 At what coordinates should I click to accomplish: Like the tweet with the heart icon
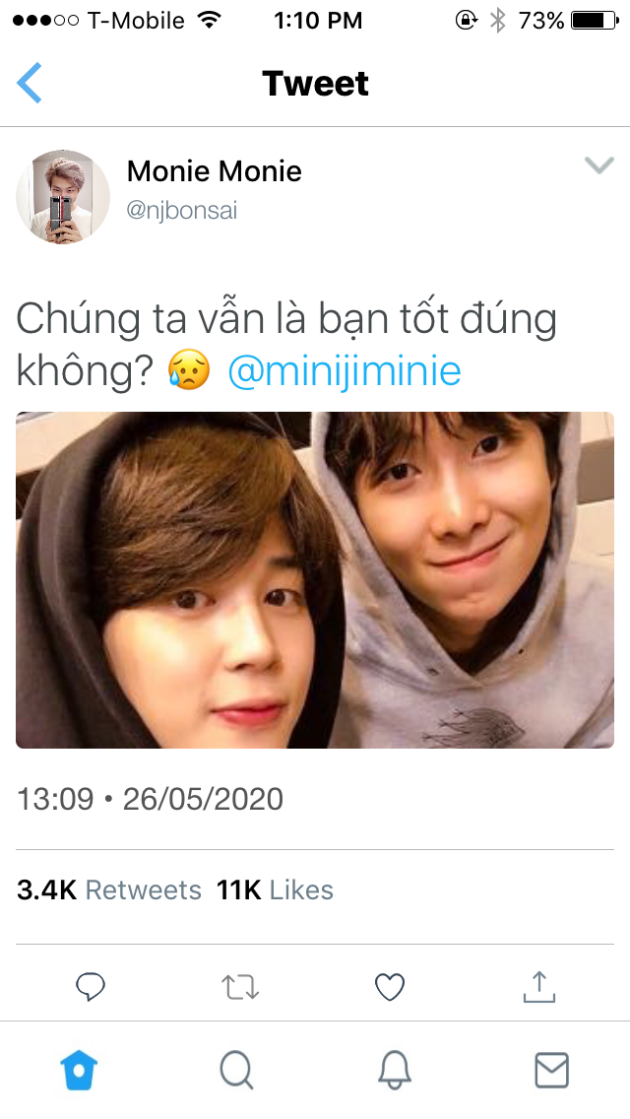[x=390, y=987]
